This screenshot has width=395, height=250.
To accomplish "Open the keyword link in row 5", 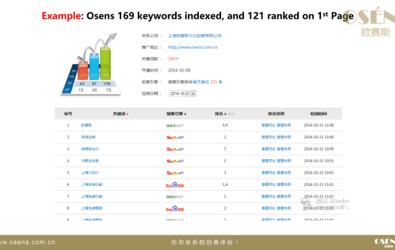I will coord(89,173).
